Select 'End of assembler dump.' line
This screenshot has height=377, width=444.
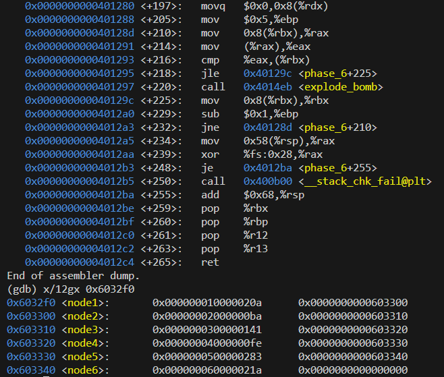74,276
